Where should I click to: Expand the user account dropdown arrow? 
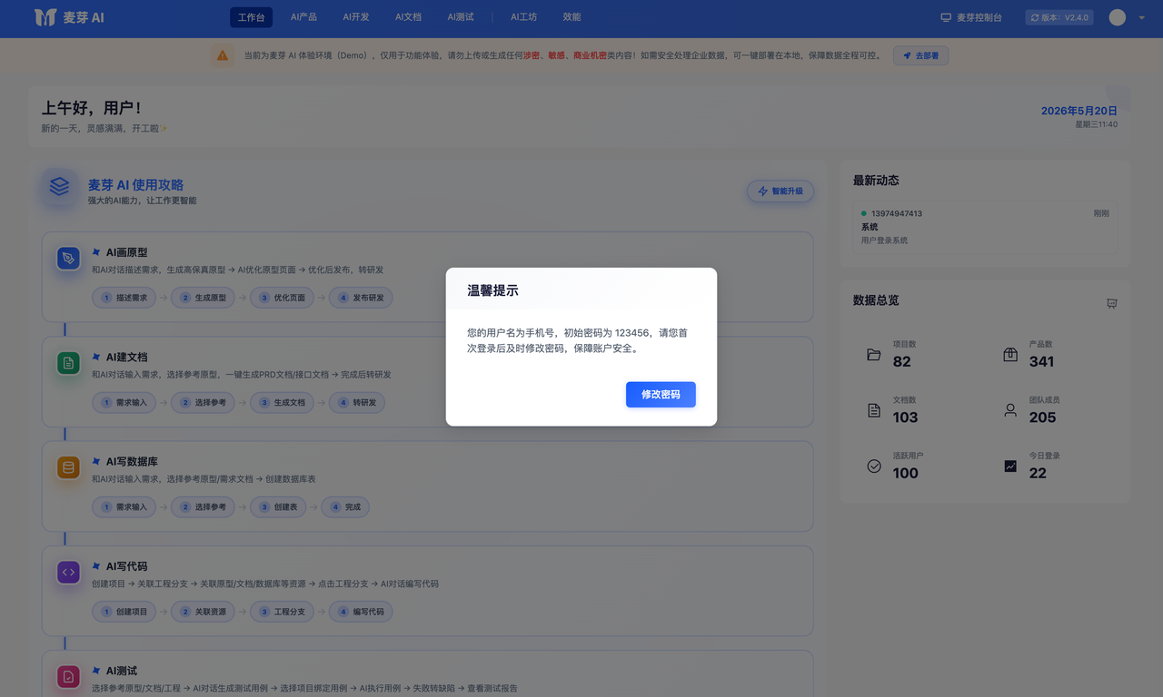coord(1141,18)
